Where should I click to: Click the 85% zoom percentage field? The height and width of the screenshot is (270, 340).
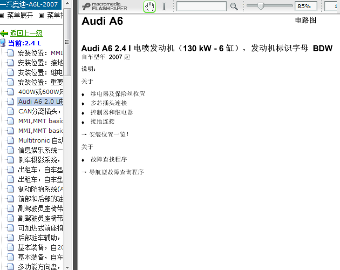[306, 6]
